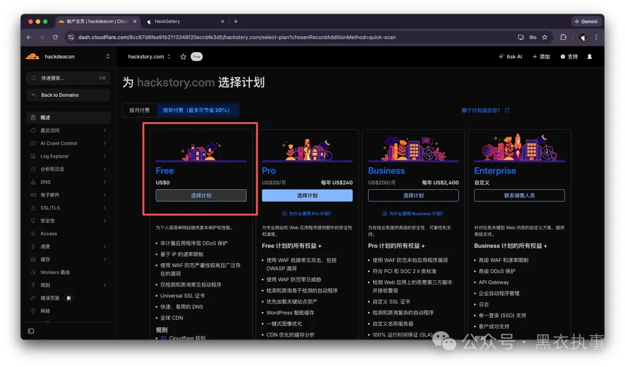Open the Gemini button

coord(586,21)
